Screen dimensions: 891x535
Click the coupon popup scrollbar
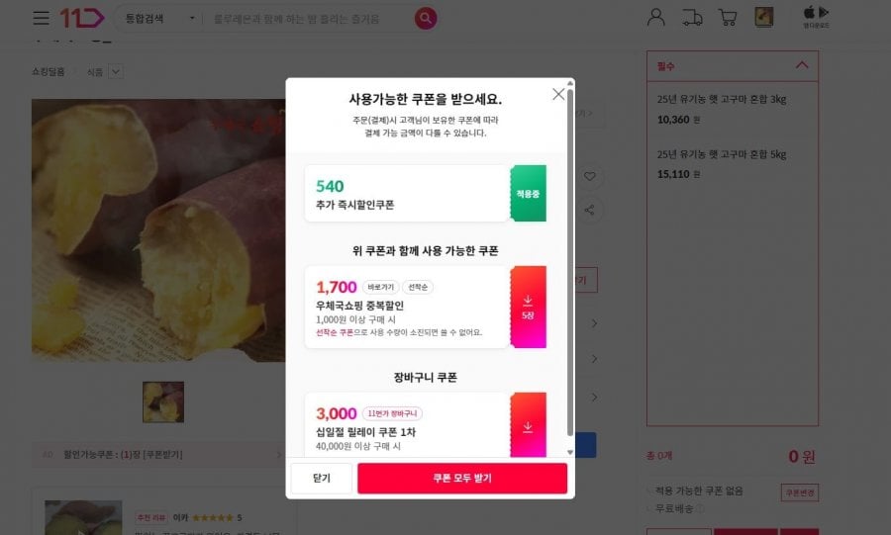pos(570,261)
